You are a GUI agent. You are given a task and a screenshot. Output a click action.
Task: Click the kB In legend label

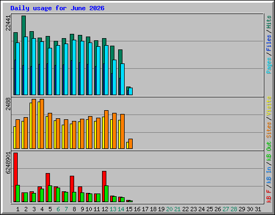point(269,175)
